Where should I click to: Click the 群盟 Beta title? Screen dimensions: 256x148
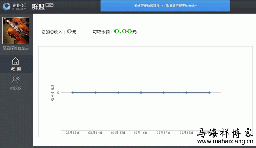coord(42,7)
